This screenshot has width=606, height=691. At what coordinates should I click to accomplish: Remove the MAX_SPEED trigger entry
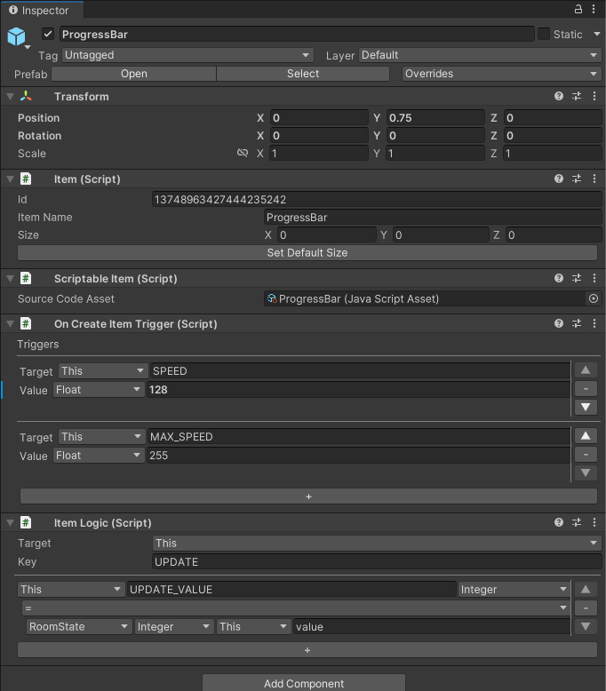tap(586, 455)
